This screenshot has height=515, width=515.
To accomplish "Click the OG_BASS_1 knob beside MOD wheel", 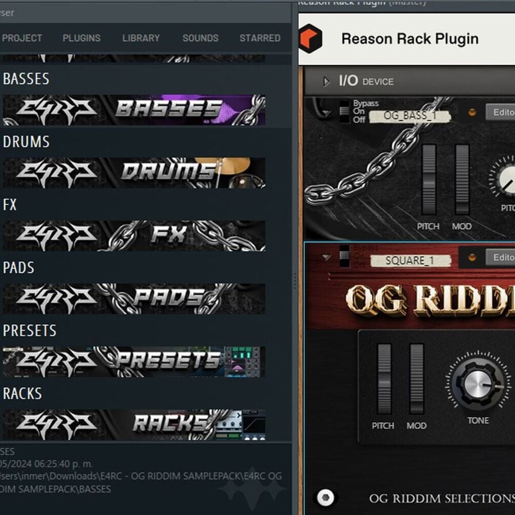I will (x=506, y=179).
